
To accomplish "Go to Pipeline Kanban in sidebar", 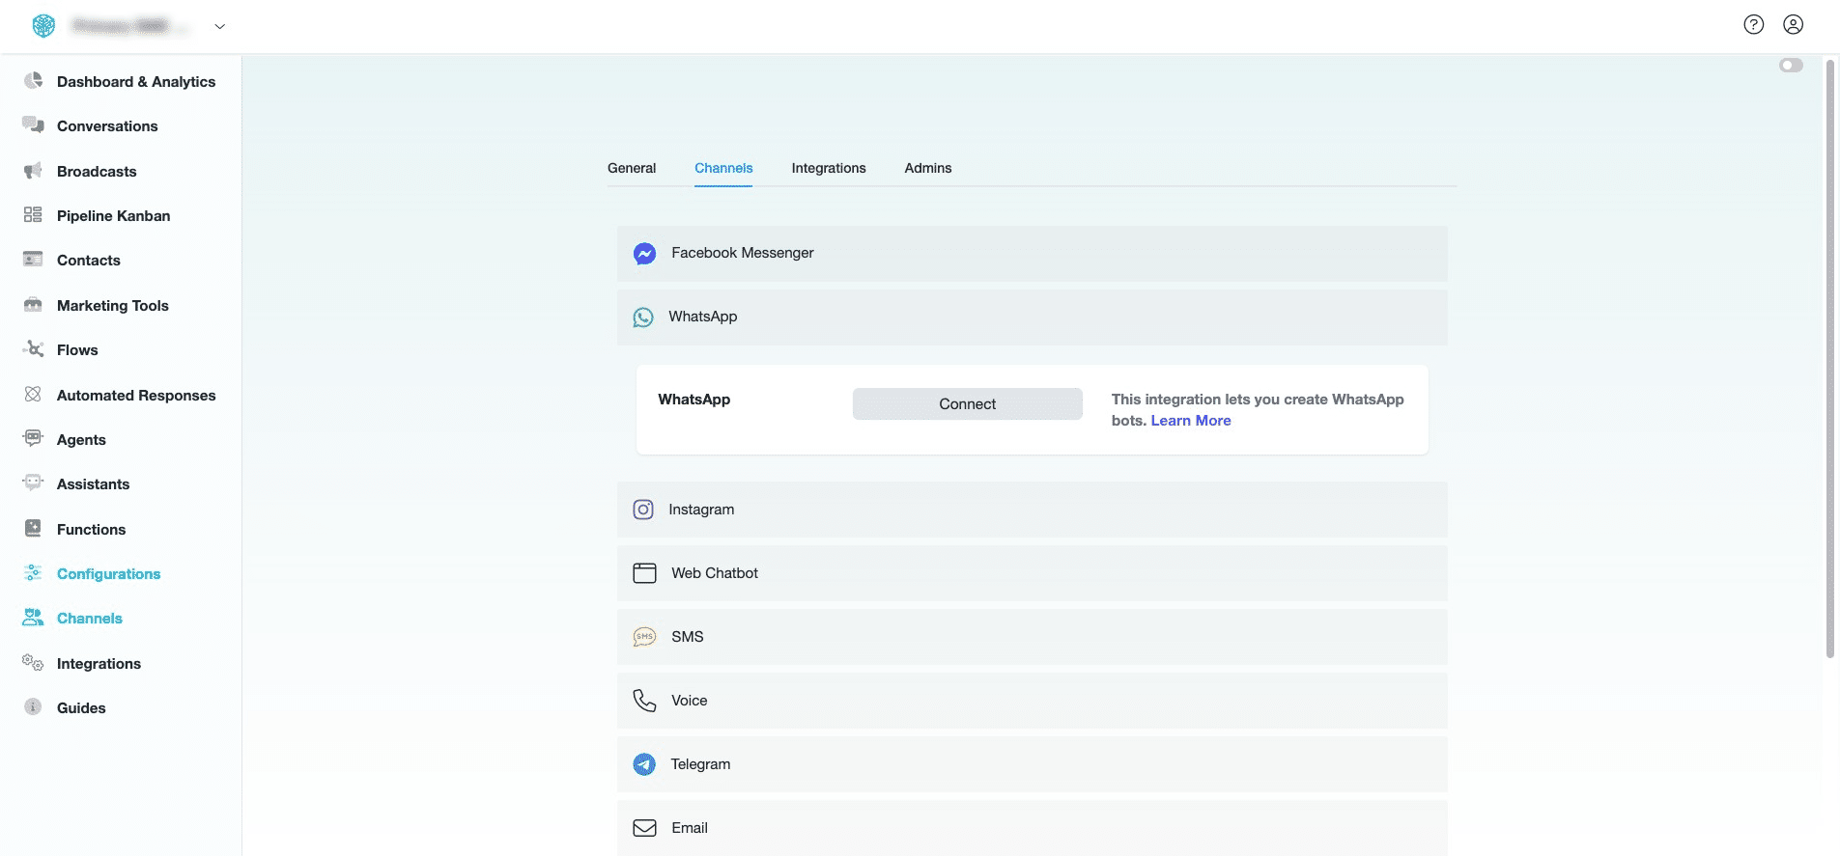I will point(113,216).
